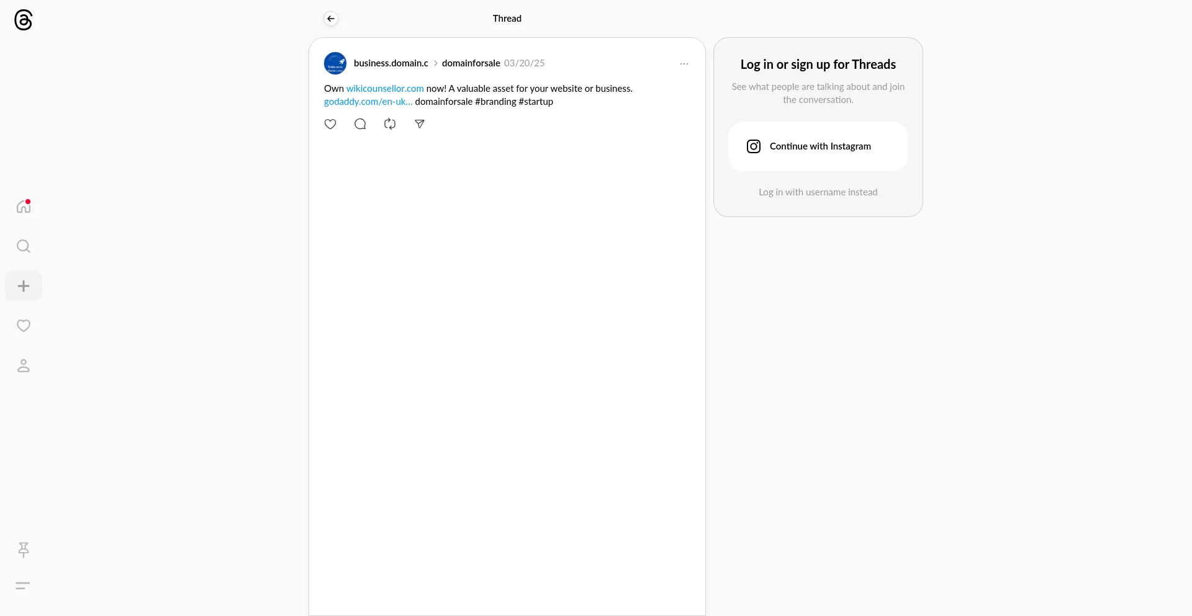
Task: Open Activity heart icon in sidebar
Action: (x=24, y=326)
